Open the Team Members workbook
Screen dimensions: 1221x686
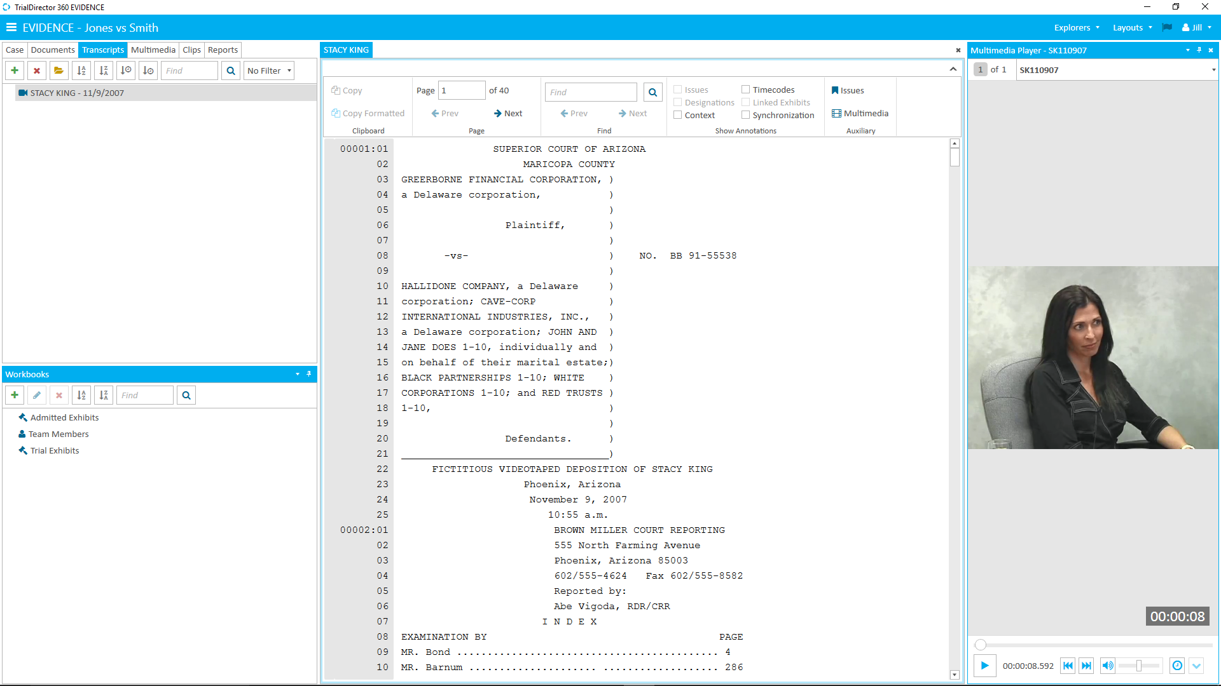tap(53, 434)
